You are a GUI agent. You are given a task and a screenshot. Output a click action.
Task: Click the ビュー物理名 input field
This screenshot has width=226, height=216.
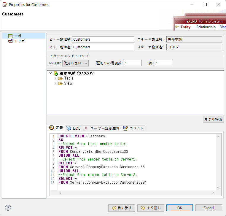103,47
